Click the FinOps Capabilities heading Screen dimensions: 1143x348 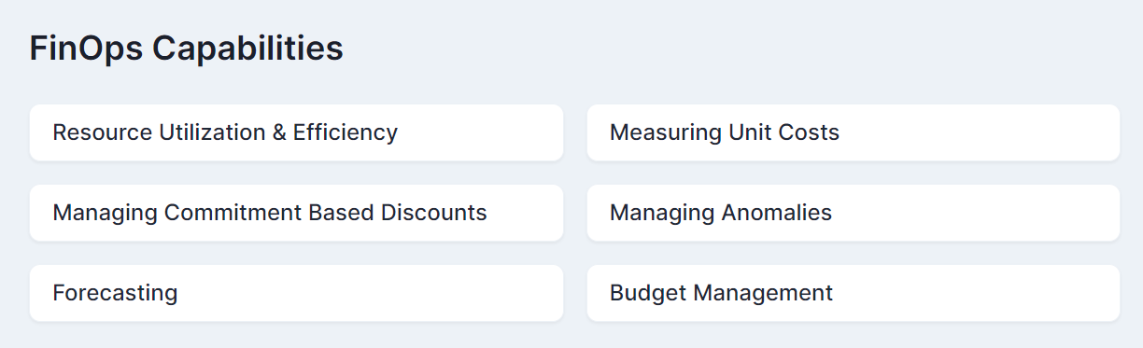point(186,49)
